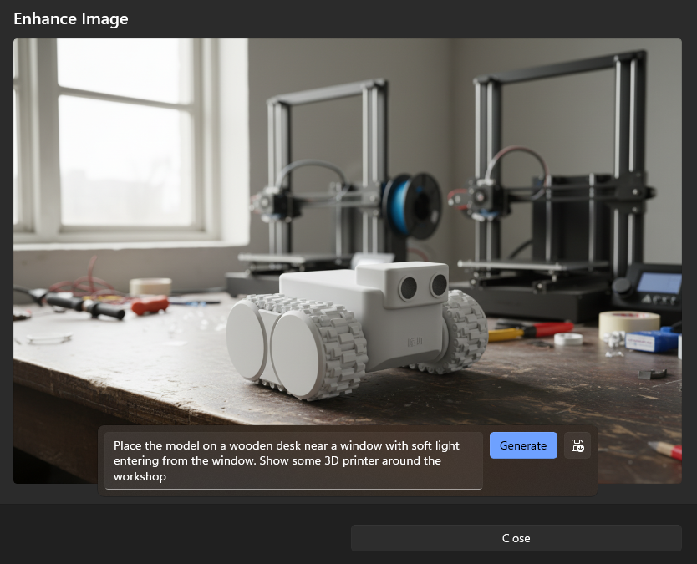Click the robot's left camera eye
This screenshot has width=697, height=564.
pyautogui.click(x=409, y=287)
